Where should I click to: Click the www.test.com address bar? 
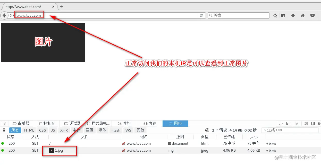pos(106,15)
